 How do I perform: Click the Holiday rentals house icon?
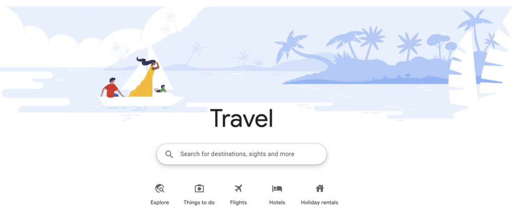click(320, 188)
